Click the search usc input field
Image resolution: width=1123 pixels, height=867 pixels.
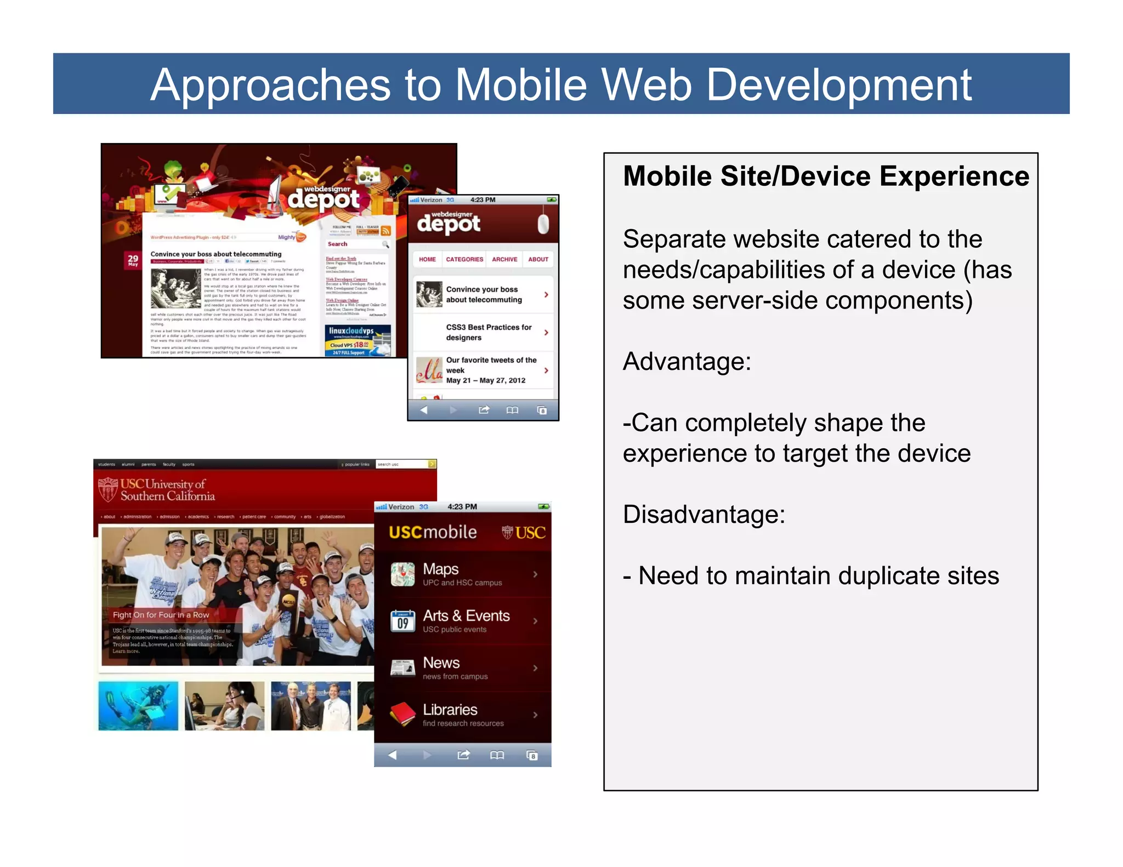(401, 464)
